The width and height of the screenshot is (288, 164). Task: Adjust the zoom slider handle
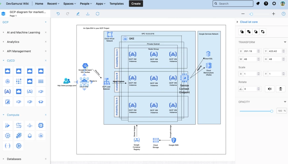coord(251,14)
